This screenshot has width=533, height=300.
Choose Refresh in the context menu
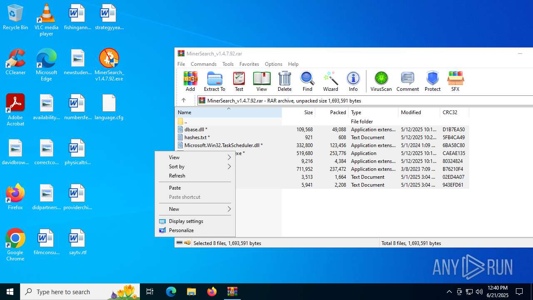tap(195, 176)
